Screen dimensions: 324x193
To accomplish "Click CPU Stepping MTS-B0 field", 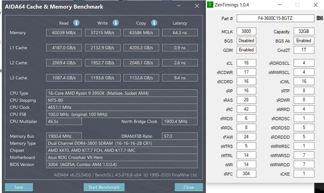I will coord(122,100).
